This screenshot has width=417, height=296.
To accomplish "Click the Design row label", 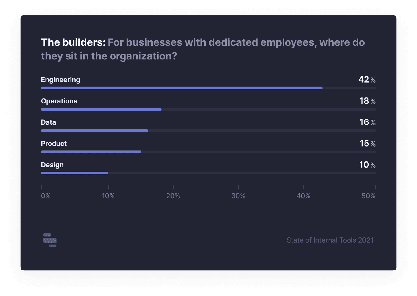I will (52, 165).
